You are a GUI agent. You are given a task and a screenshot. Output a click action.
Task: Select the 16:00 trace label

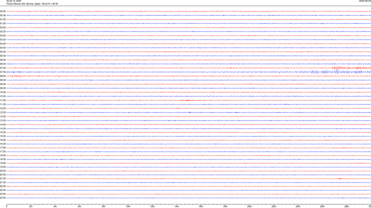click(x=3, y=140)
